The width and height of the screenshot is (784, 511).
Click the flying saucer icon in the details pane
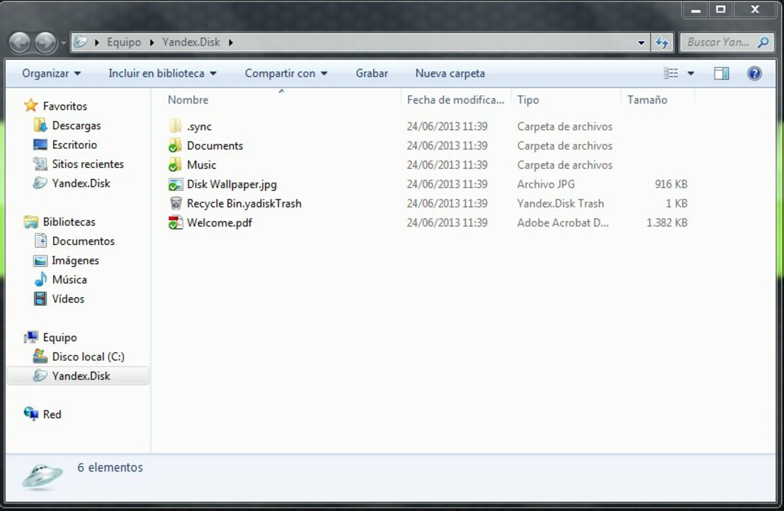[42, 477]
